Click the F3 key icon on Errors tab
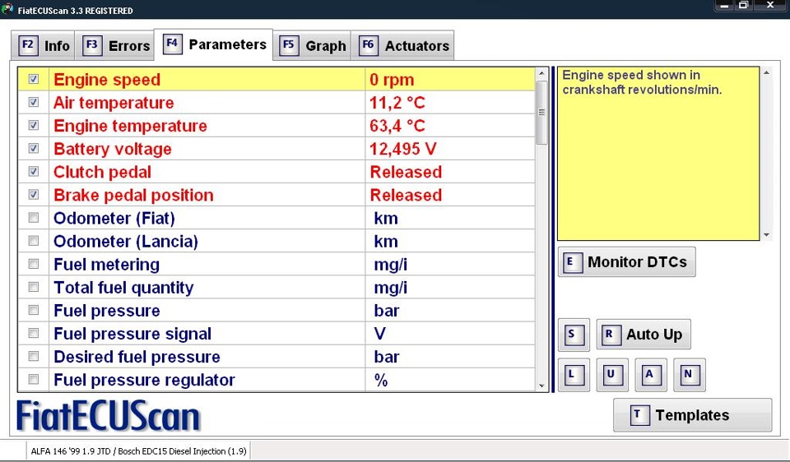 (x=92, y=45)
